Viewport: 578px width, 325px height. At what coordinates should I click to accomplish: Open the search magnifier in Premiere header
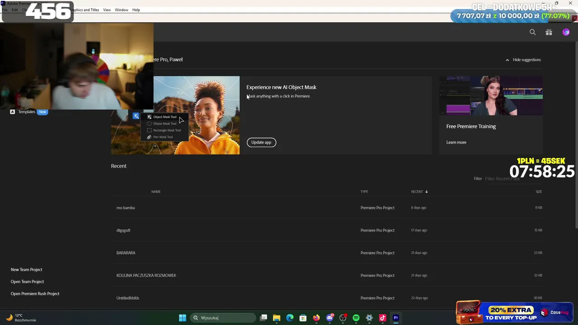pos(533,32)
